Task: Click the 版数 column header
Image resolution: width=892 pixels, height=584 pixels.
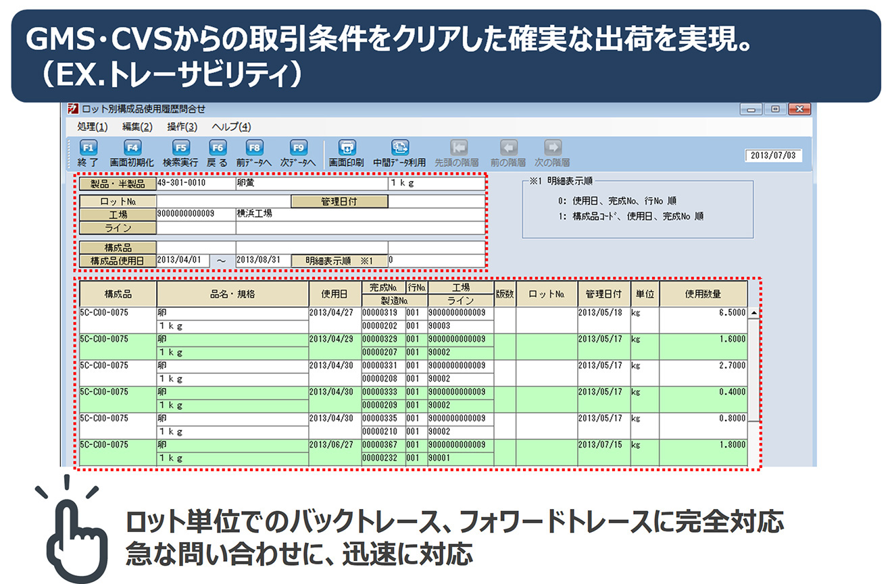Action: [x=505, y=294]
